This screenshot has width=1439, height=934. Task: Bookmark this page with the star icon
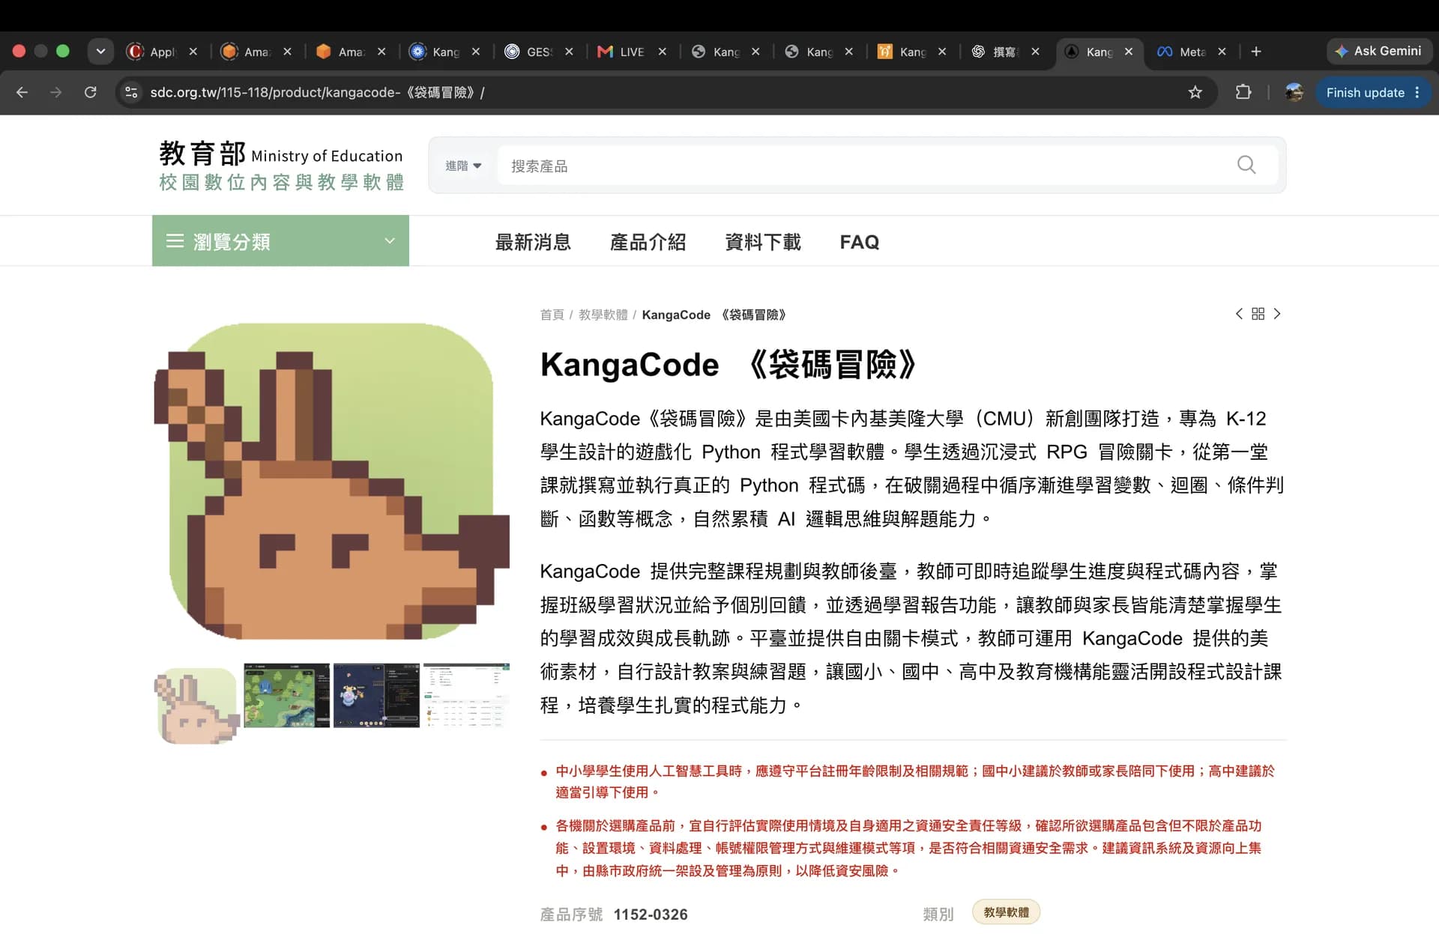point(1195,92)
